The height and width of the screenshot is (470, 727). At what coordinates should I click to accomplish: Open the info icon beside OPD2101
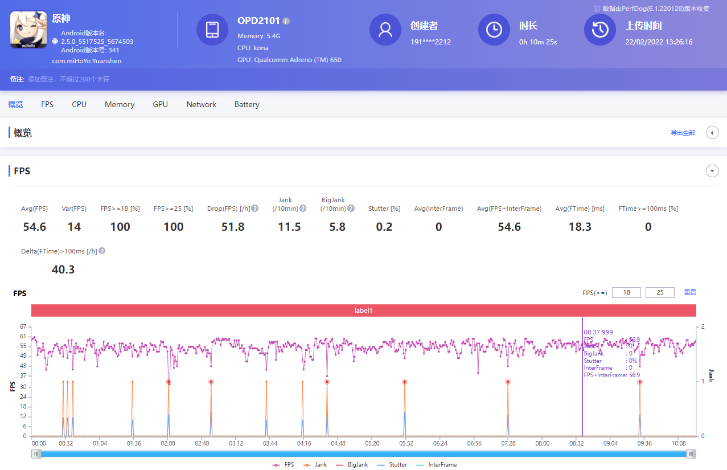click(286, 21)
